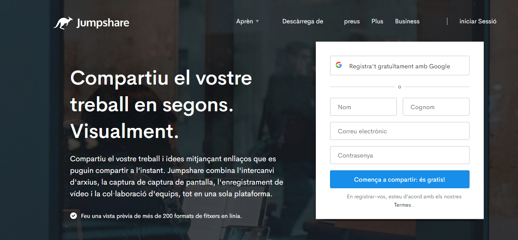
Task: Click the checkmark icon beside 200 formats text
Action: 74,216
